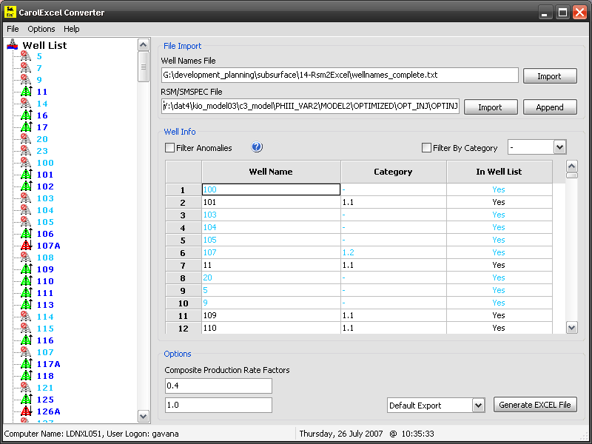This screenshot has height=444, width=592.
Task: Open the category filter dropdown
Action: coord(559,147)
